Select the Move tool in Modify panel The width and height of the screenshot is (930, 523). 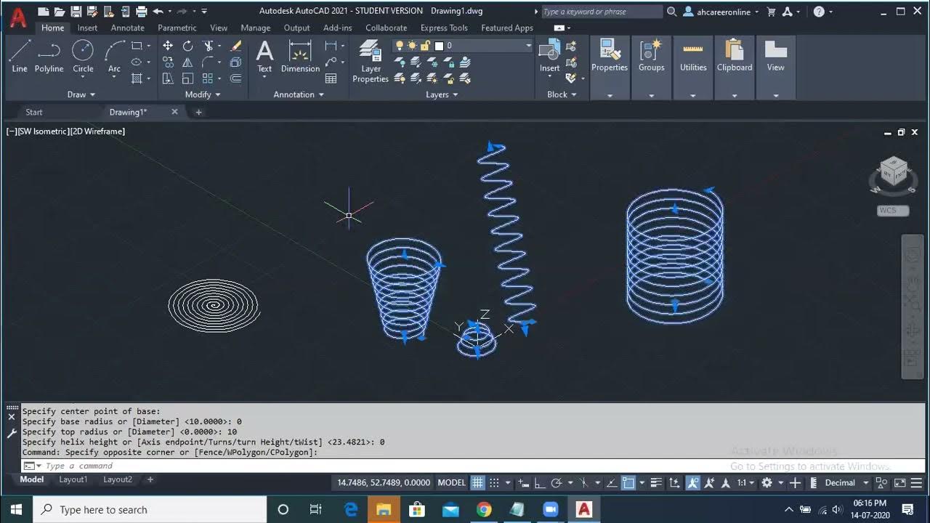click(x=168, y=46)
